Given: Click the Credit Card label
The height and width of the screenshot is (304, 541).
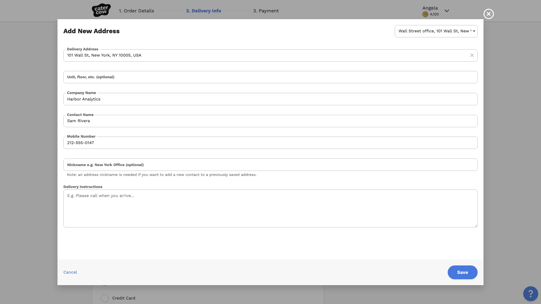Looking at the screenshot, I should 124,298.
